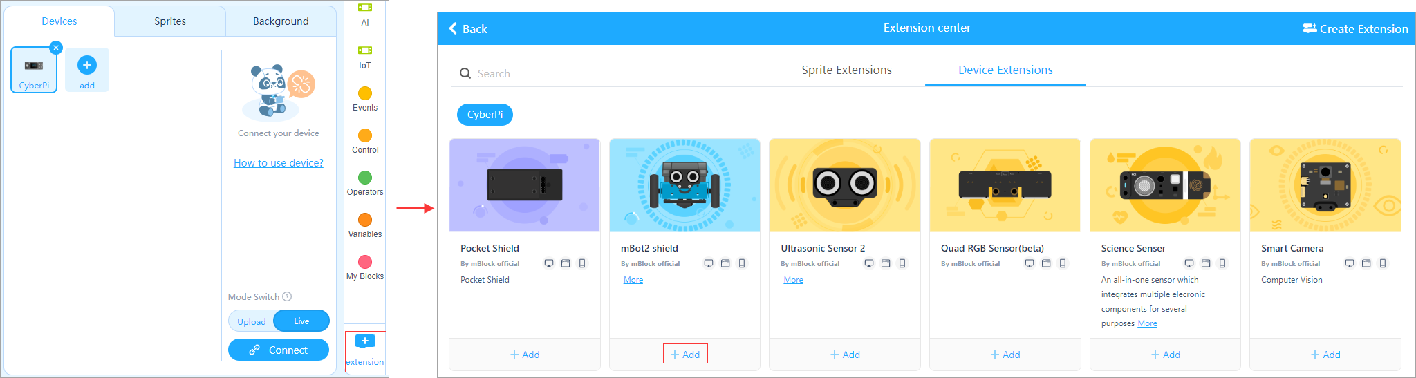Open the extension center button
This screenshot has height=378, width=1416.
(x=365, y=351)
